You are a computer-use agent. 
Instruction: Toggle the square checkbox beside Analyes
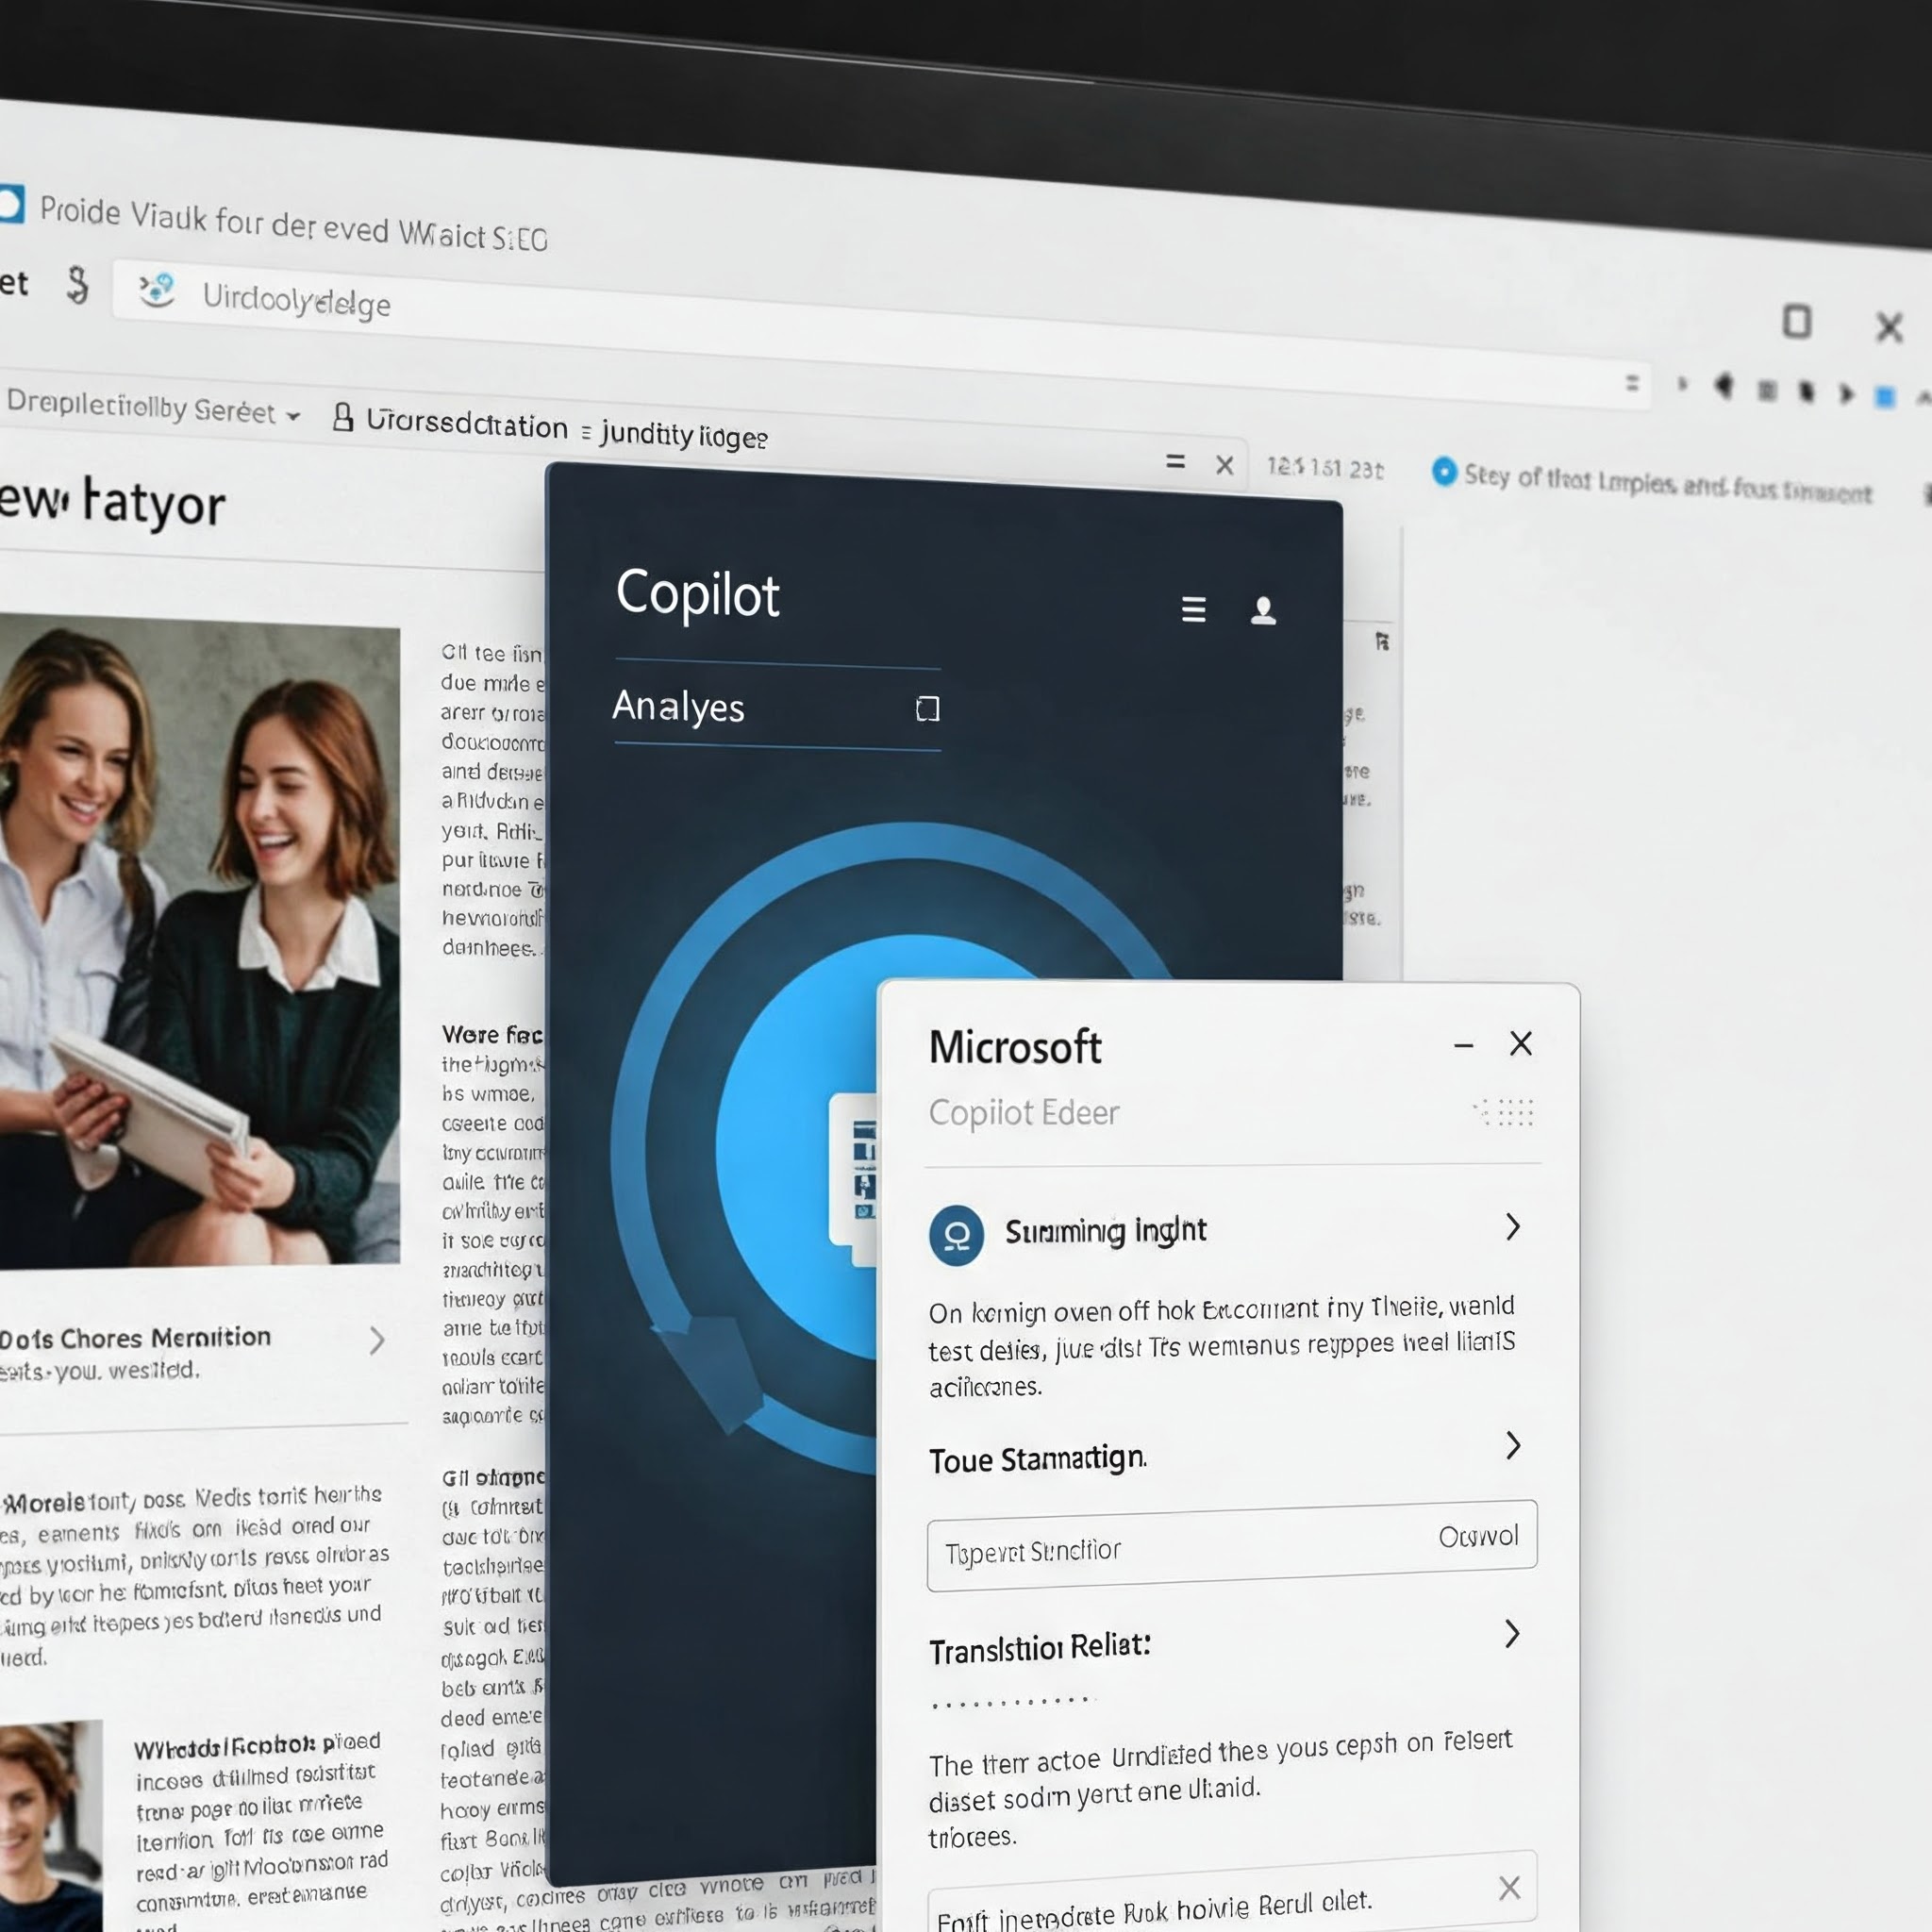(x=927, y=709)
